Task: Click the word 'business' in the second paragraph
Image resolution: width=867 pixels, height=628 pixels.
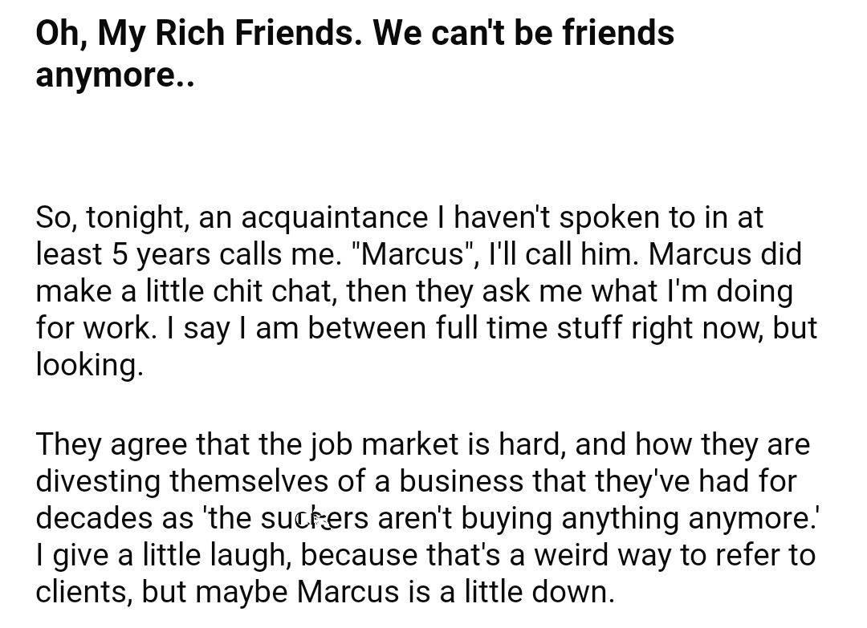Action: [x=461, y=481]
